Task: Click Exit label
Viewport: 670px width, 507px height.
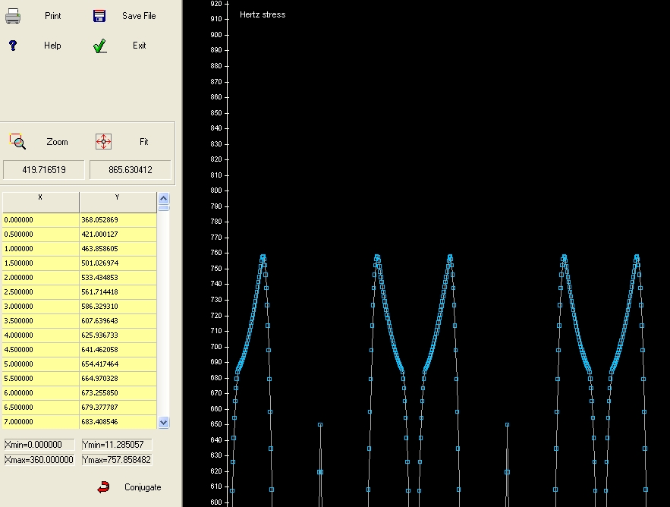Action: (140, 46)
